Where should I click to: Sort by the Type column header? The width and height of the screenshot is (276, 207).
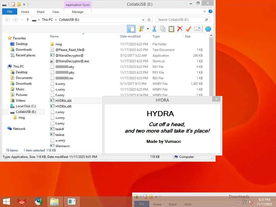[156, 36]
